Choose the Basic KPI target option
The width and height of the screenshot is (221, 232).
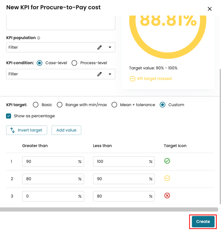[36, 105]
